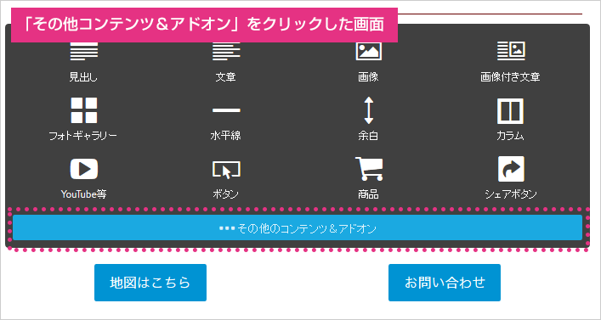Click the フォトギャラリー label text
Viewport: 601px width, 320px height.
pos(83,136)
